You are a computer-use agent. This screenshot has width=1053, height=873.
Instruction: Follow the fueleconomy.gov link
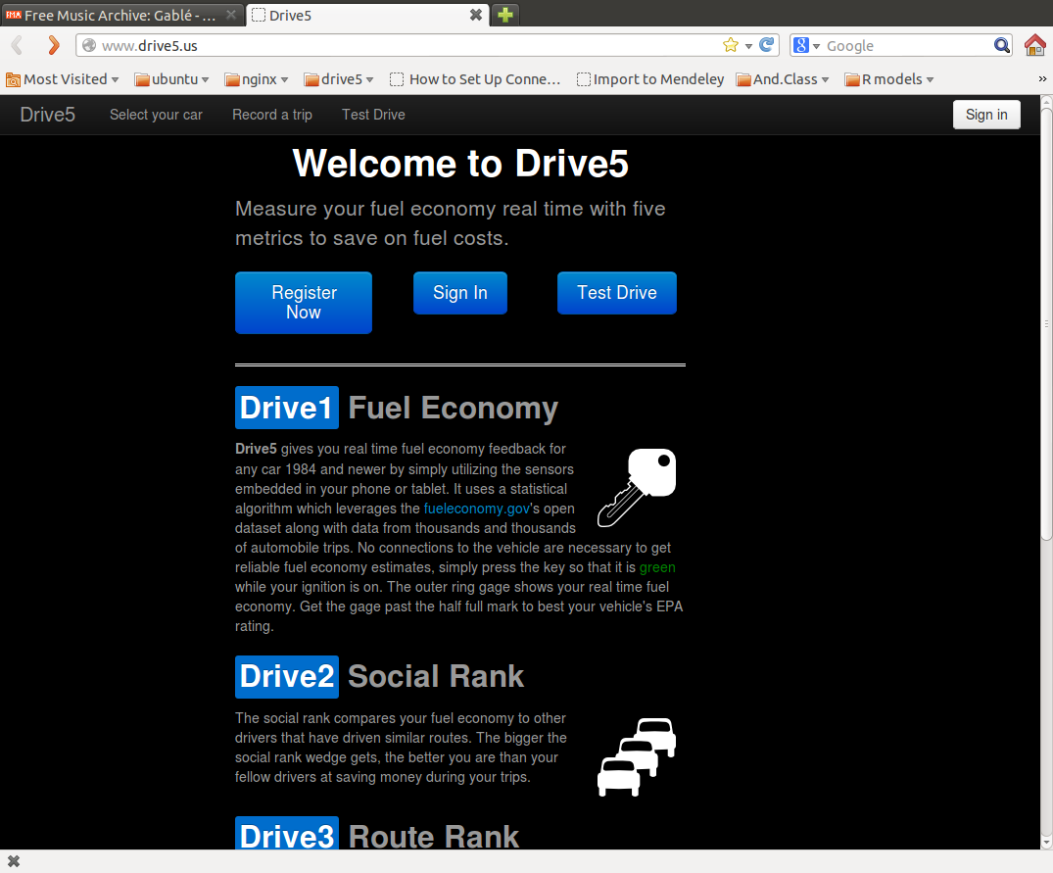tap(477, 509)
